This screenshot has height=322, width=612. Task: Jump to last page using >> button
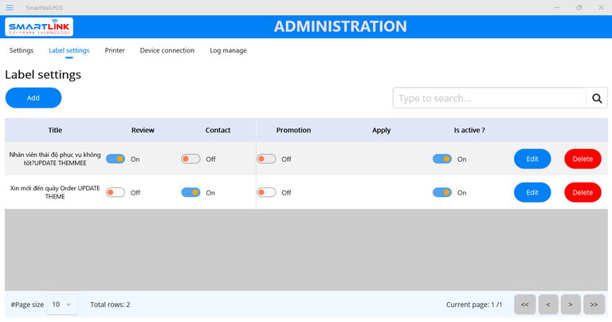(x=594, y=304)
